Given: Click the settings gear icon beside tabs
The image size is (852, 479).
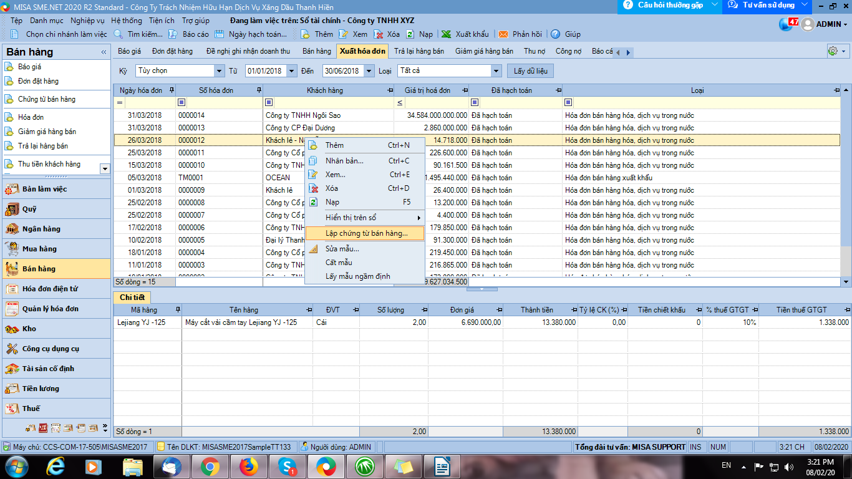Looking at the screenshot, I should [x=833, y=51].
